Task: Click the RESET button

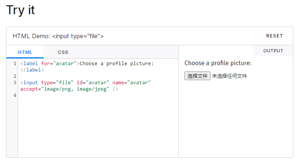Action: [x=274, y=36]
